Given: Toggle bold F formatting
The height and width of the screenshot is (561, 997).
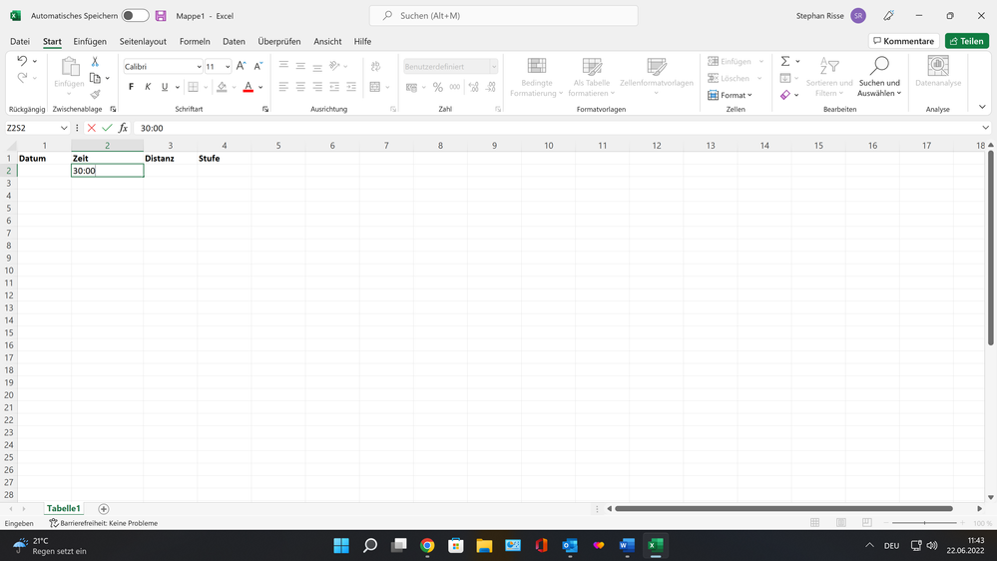Looking at the screenshot, I should [131, 87].
